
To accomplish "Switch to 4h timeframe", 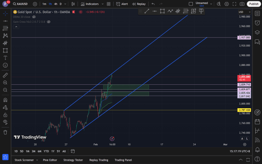I will [x=56, y=4].
